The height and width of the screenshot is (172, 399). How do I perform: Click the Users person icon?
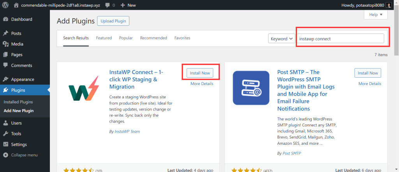pyautogui.click(x=5, y=123)
